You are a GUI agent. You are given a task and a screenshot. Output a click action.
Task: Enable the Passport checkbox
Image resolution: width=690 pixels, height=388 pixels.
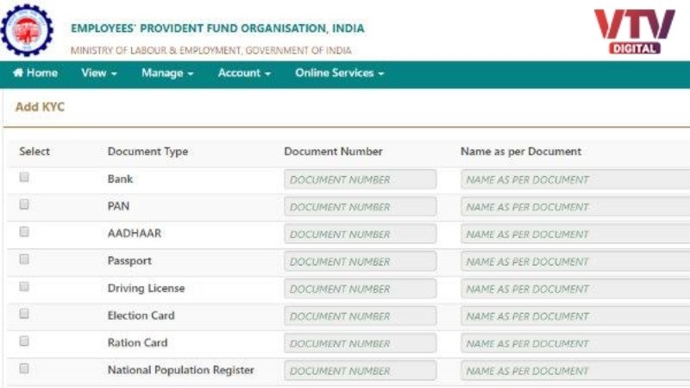click(24, 260)
